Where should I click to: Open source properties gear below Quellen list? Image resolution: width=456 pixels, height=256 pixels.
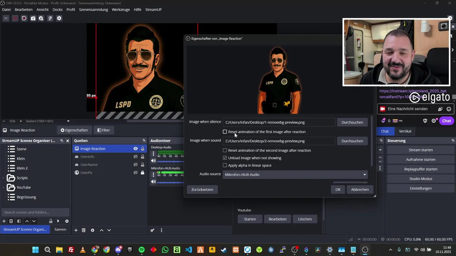tap(93, 230)
